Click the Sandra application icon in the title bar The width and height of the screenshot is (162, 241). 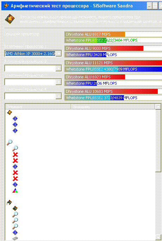pos(6,6)
